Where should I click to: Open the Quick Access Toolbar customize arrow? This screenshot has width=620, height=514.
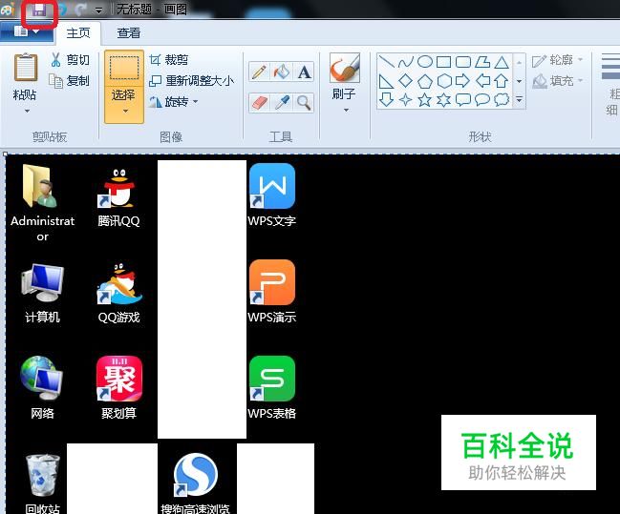tap(98, 10)
